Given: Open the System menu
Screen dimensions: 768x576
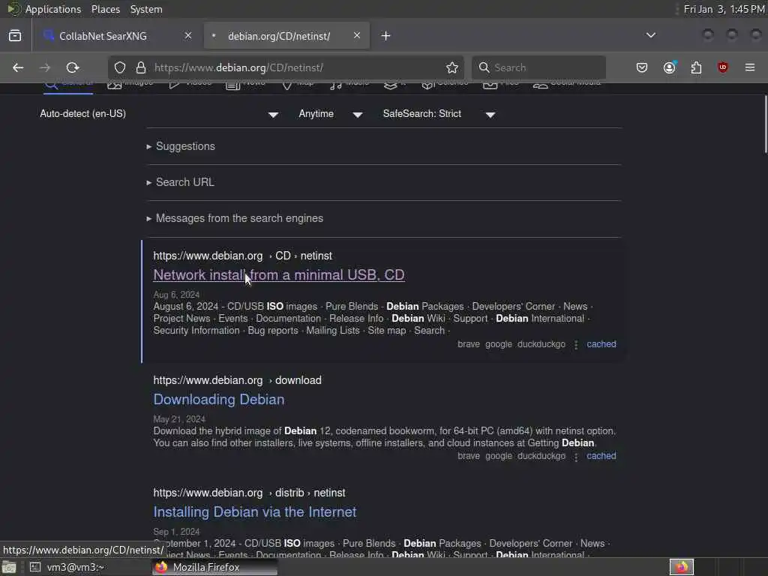Looking at the screenshot, I should coord(146,9).
